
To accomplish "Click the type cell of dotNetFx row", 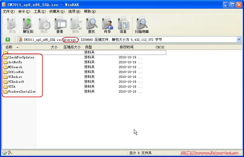I will (89, 62).
